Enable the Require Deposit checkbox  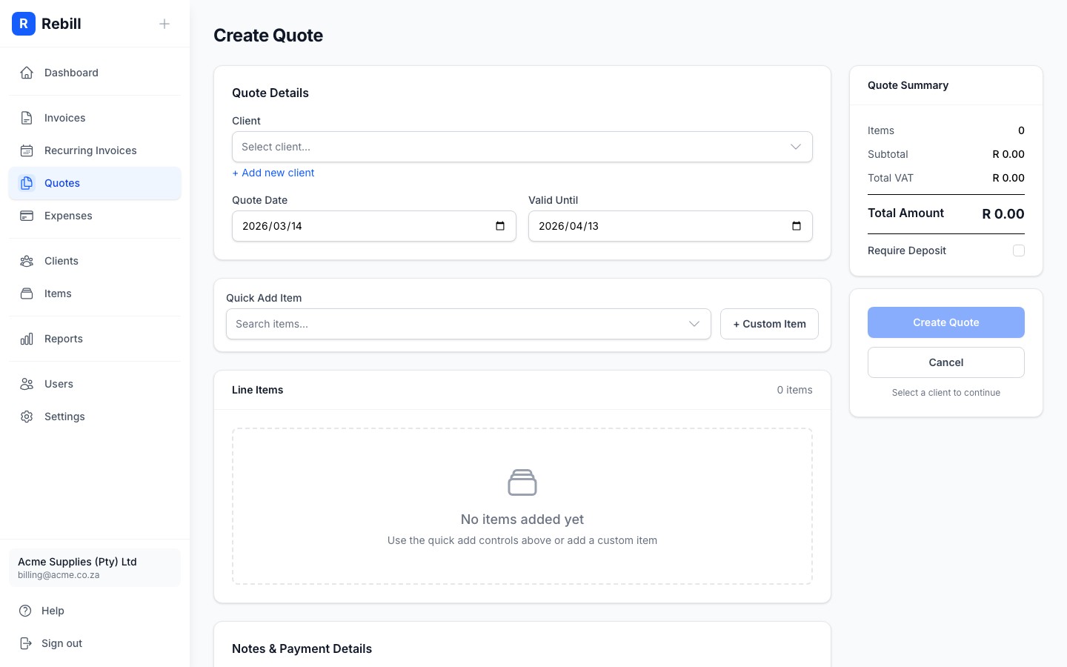coord(1019,250)
